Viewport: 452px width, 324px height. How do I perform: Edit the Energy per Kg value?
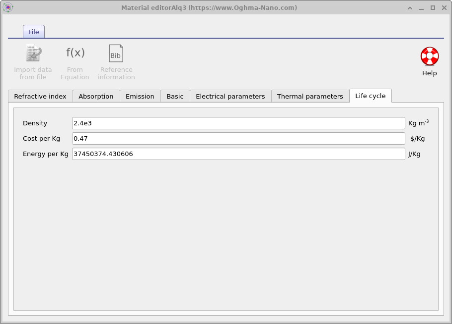(x=238, y=154)
